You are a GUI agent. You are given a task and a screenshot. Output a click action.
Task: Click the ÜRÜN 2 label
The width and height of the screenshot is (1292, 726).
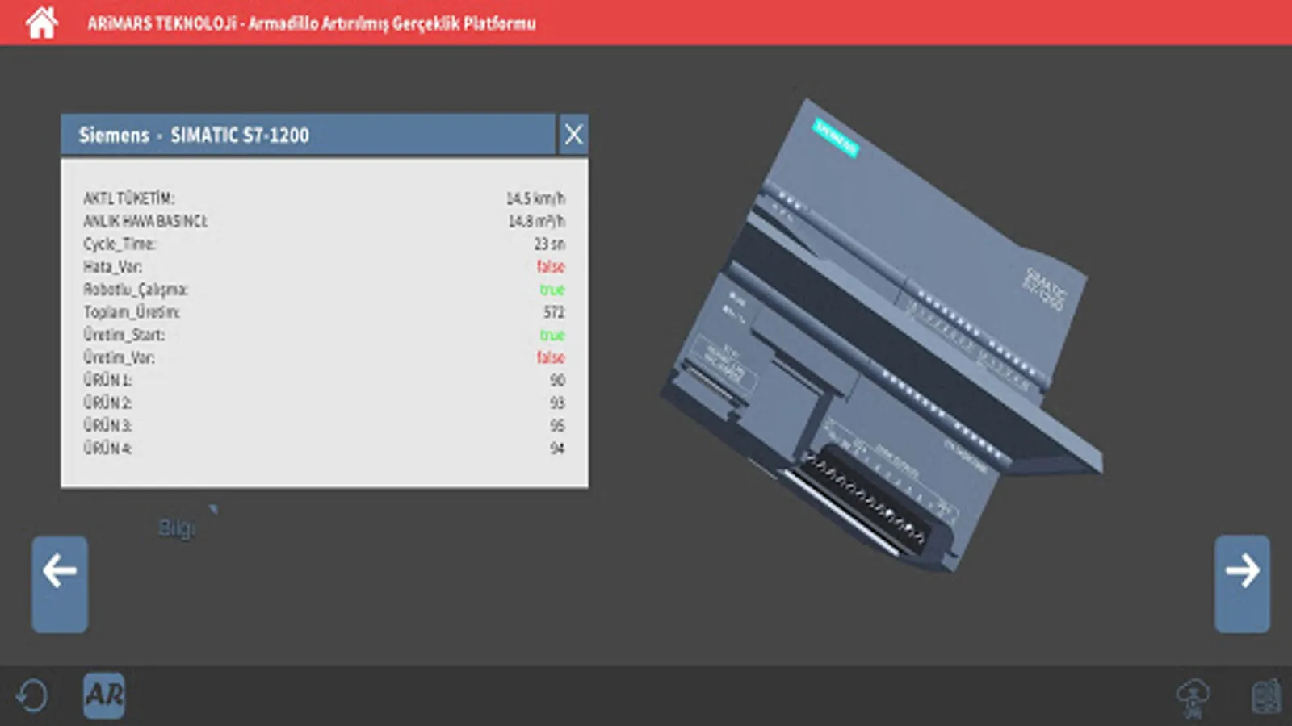tap(107, 403)
